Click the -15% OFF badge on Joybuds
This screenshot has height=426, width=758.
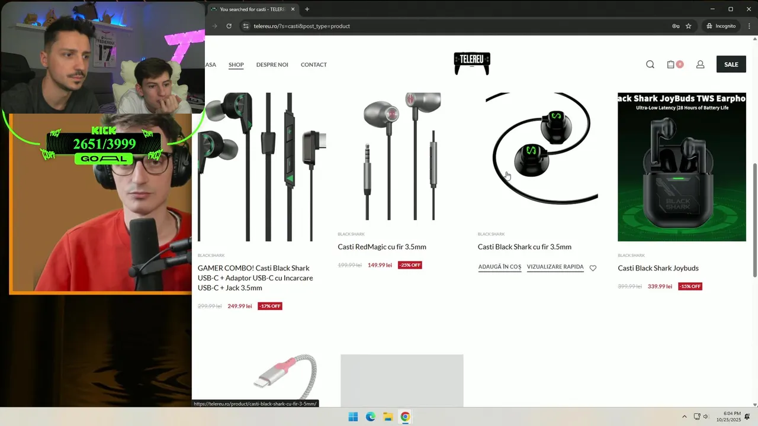(690, 286)
